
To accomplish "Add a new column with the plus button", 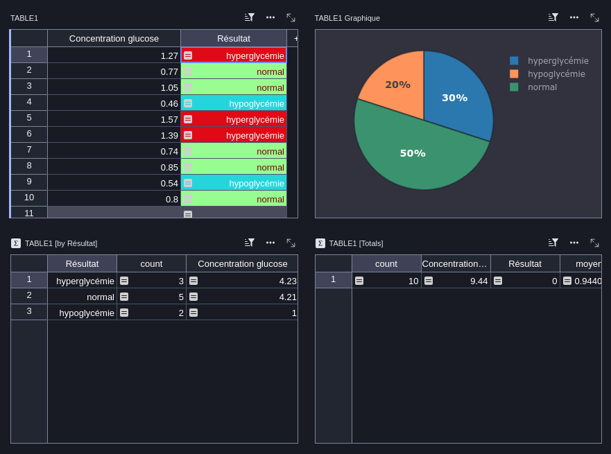I will (295, 39).
